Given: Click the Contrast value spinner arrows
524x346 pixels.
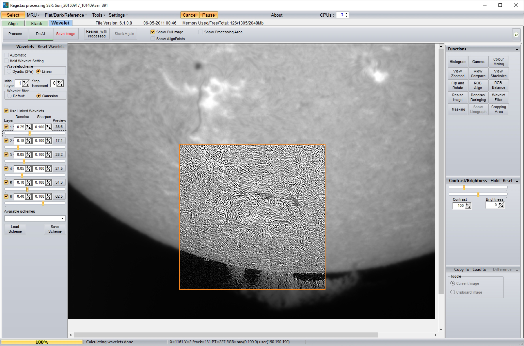Looking at the screenshot, I should pyautogui.click(x=468, y=205).
